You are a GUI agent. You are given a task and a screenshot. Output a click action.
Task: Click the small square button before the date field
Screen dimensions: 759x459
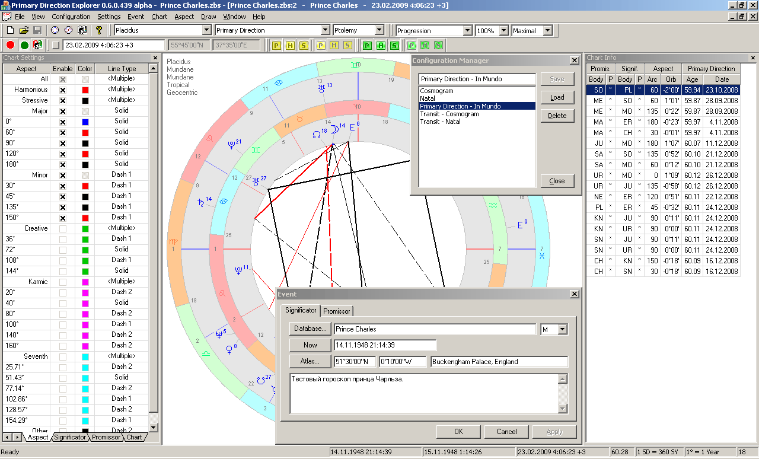[55, 45]
